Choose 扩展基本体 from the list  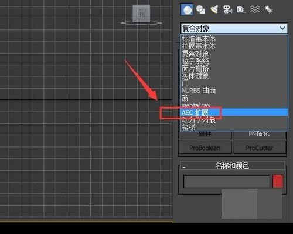click(x=234, y=46)
